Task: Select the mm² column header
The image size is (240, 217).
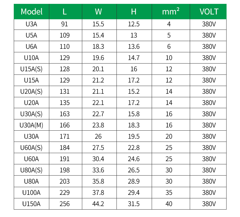Action: pos(171,12)
